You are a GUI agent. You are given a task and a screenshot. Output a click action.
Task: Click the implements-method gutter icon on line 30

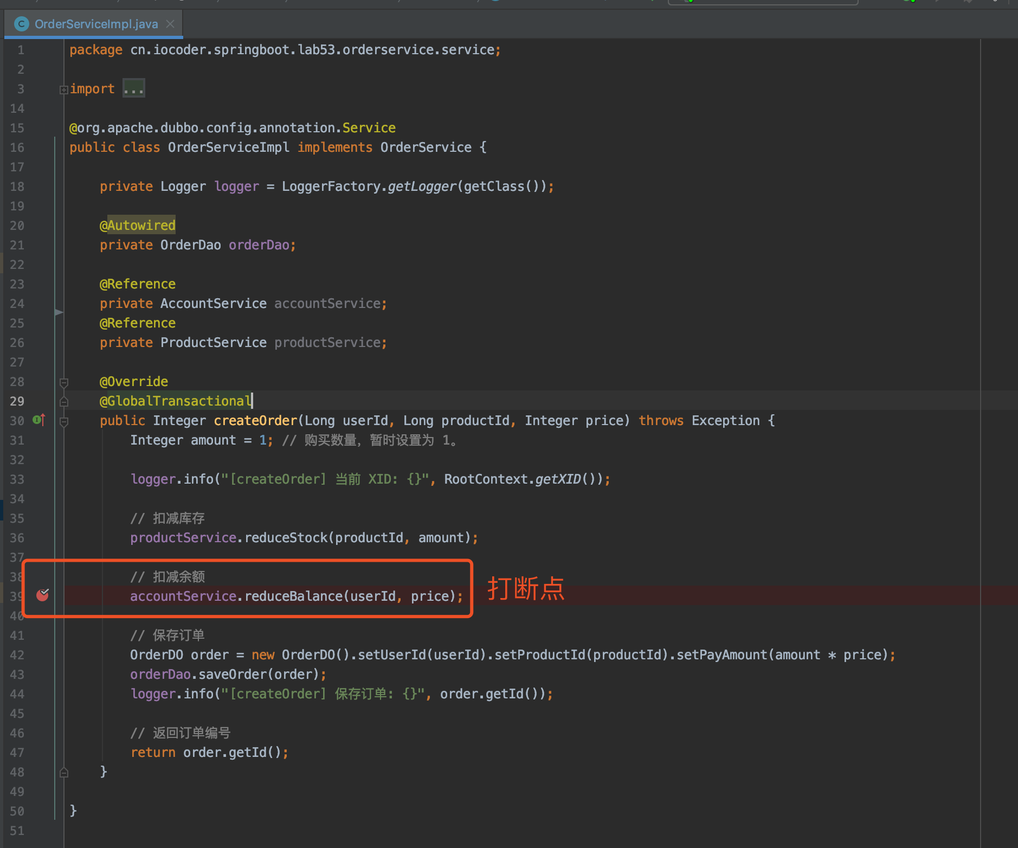[x=38, y=420]
